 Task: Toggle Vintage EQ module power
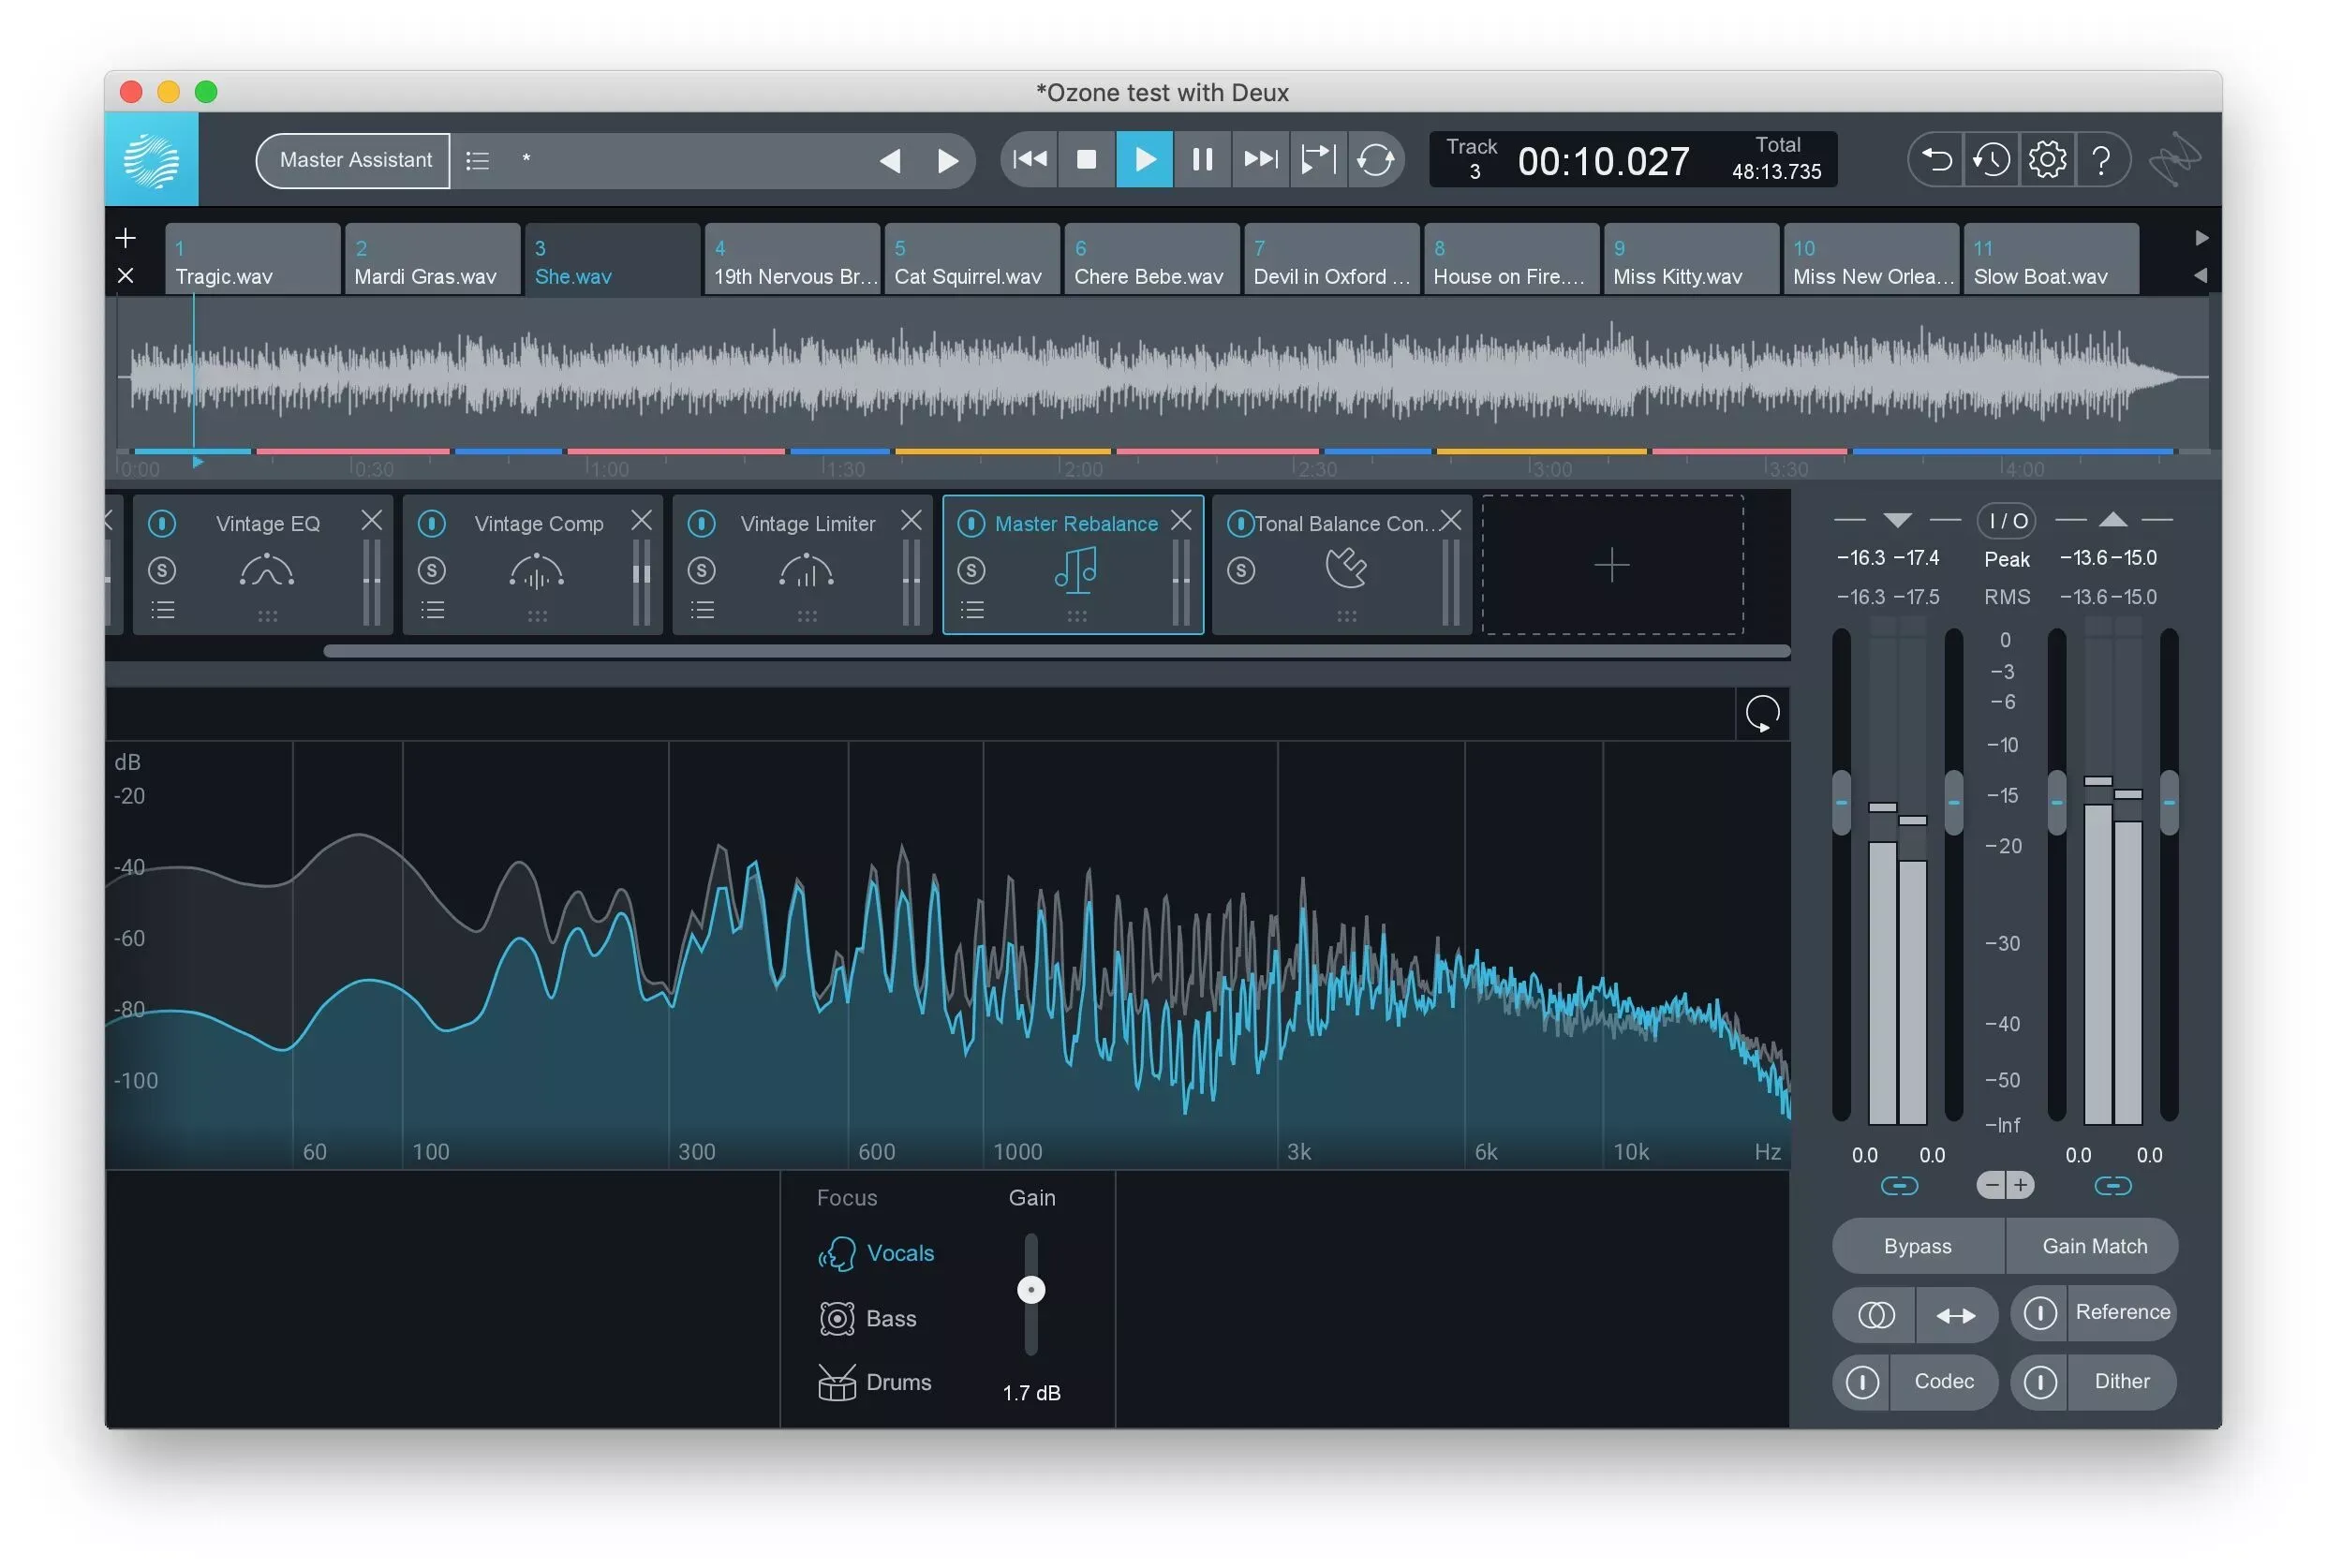click(162, 523)
